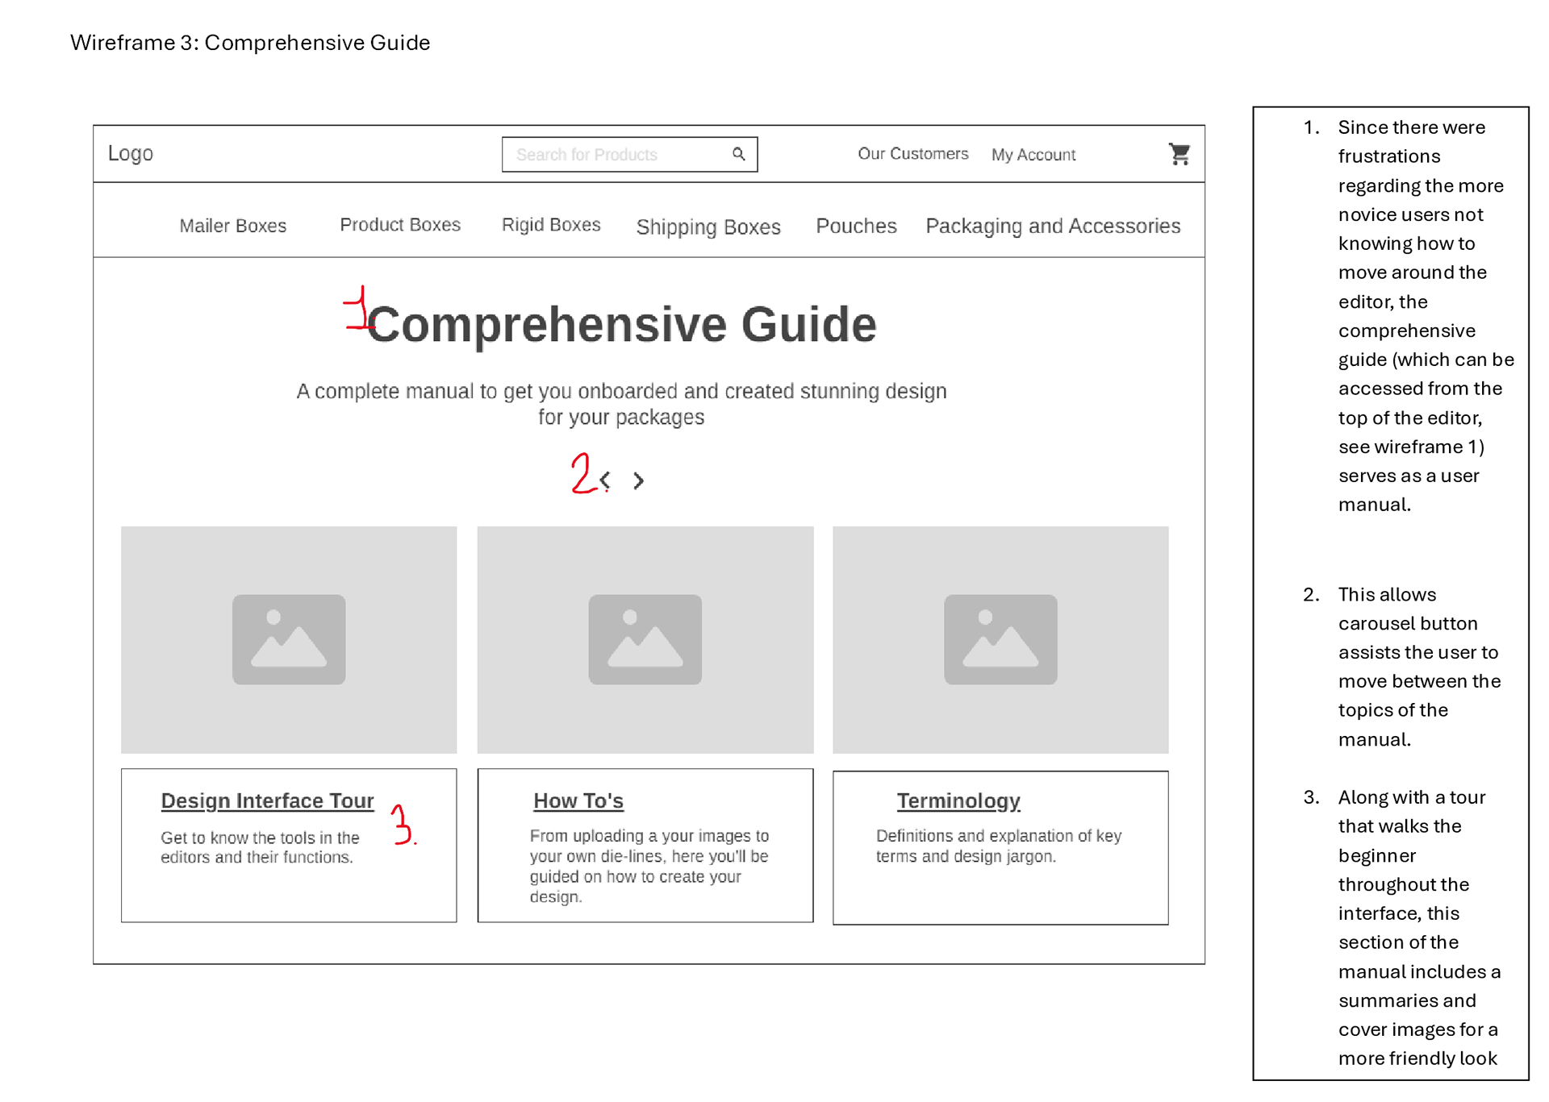Click the magnifier search icon
Image resolution: width=1549 pixels, height=1102 pixels.
pyautogui.click(x=738, y=153)
